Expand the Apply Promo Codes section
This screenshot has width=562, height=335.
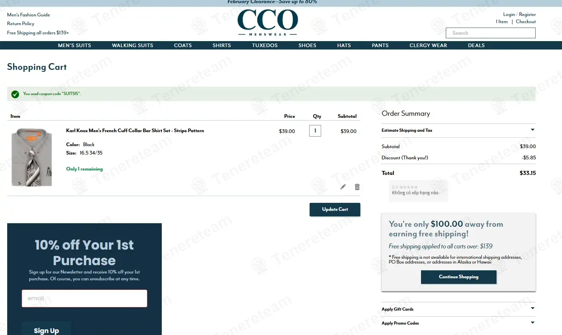[458, 323]
